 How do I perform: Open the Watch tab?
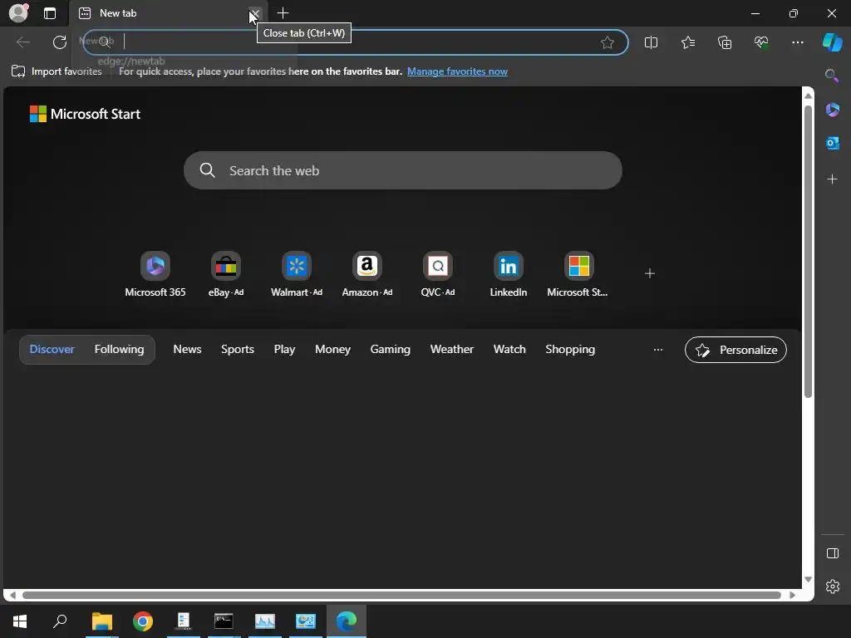click(509, 350)
